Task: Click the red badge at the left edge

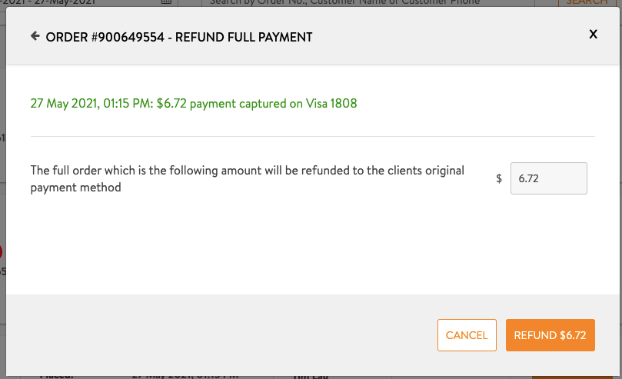Action: [x=2, y=251]
